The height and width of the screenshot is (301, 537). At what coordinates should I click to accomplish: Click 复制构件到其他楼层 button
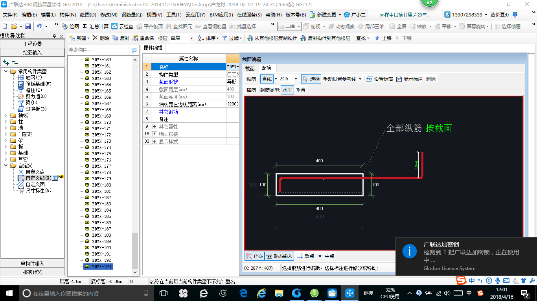tap(325, 38)
